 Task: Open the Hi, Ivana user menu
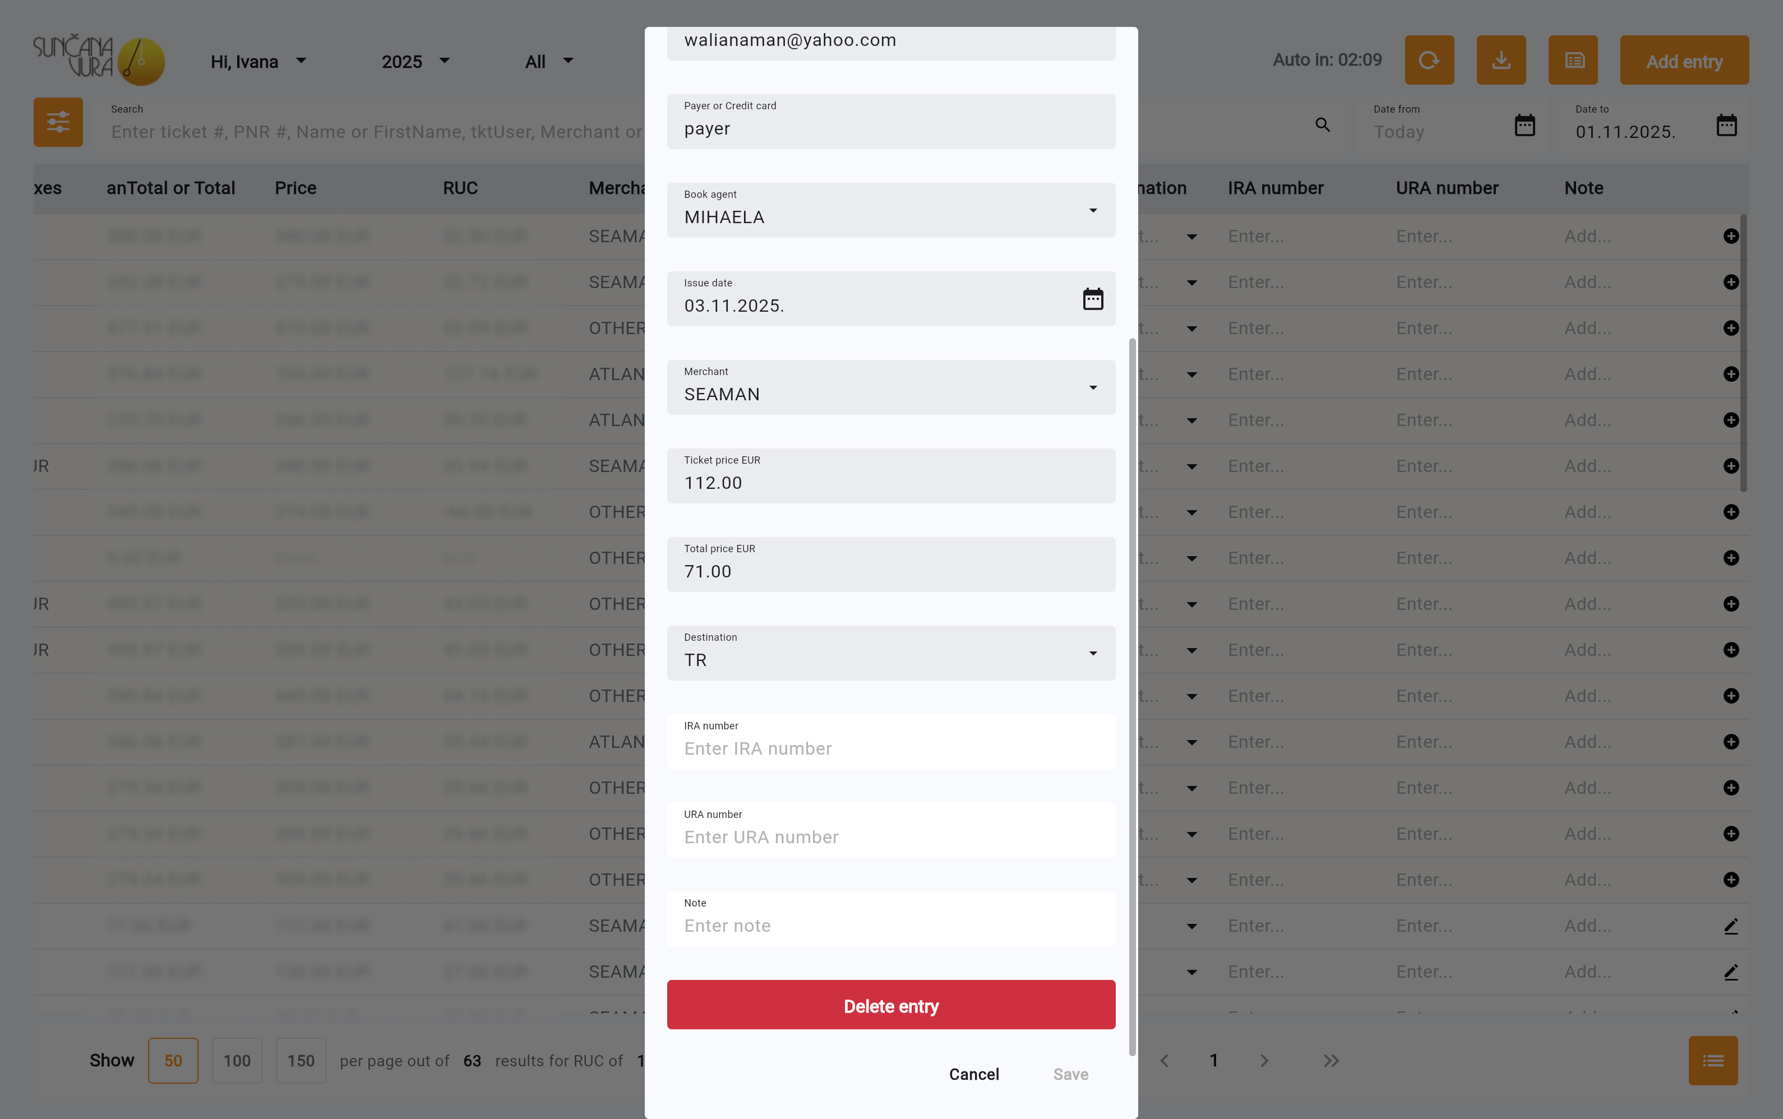point(257,62)
